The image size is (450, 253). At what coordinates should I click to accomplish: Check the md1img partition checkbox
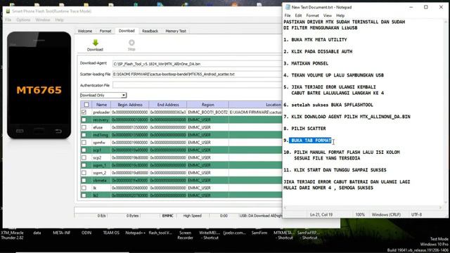tap(84, 135)
